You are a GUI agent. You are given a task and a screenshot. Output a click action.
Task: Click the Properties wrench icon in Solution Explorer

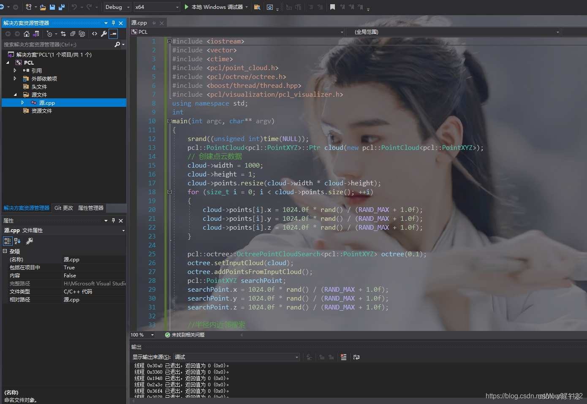104,34
